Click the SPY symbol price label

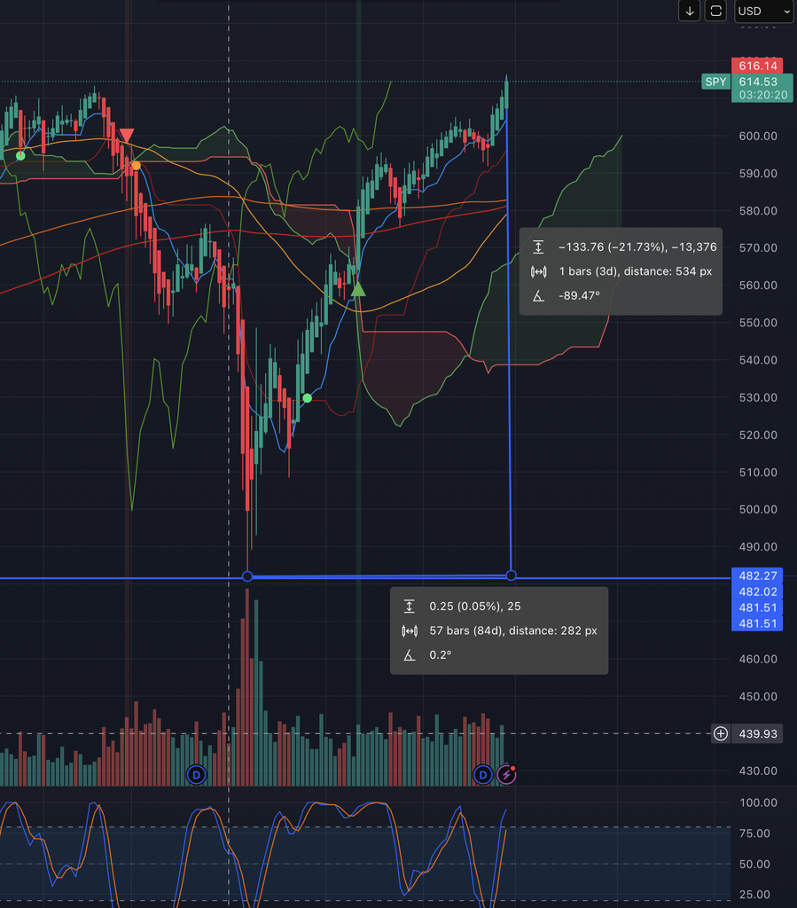pyautogui.click(x=715, y=82)
